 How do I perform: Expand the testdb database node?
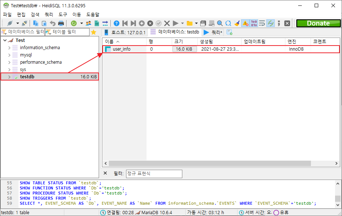(9, 77)
